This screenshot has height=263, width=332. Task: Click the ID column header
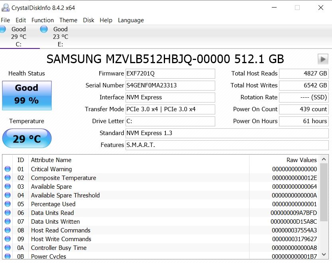[21, 160]
